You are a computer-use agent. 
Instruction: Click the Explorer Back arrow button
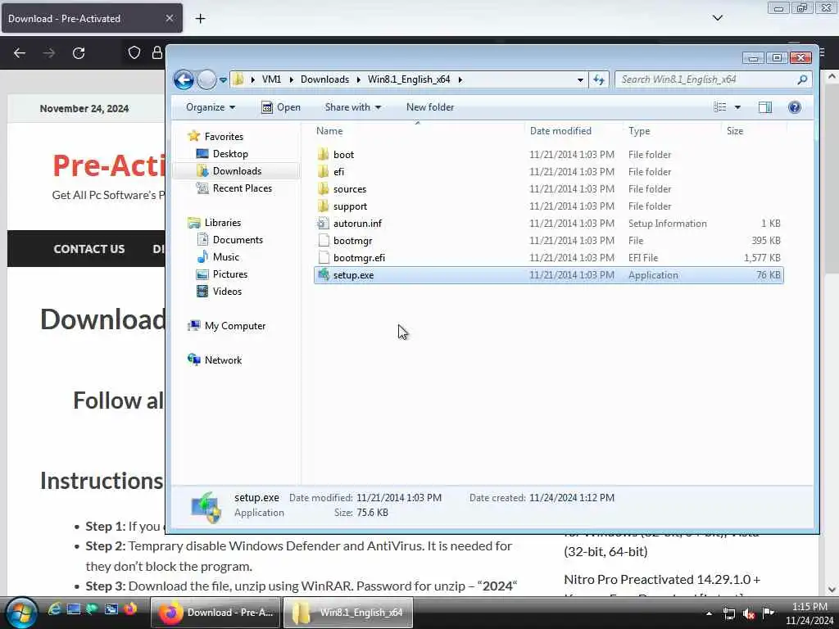[x=184, y=79]
